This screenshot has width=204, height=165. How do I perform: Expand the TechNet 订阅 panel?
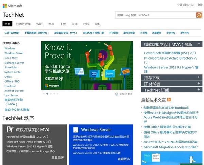point(199,89)
